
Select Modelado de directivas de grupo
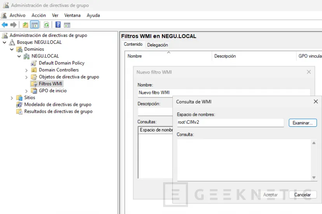point(58,105)
